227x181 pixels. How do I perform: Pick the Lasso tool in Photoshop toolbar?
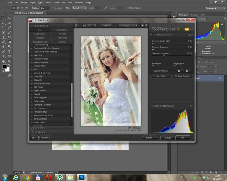click(x=4, y=23)
